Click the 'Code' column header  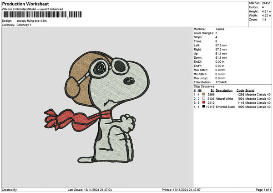tap(240, 91)
